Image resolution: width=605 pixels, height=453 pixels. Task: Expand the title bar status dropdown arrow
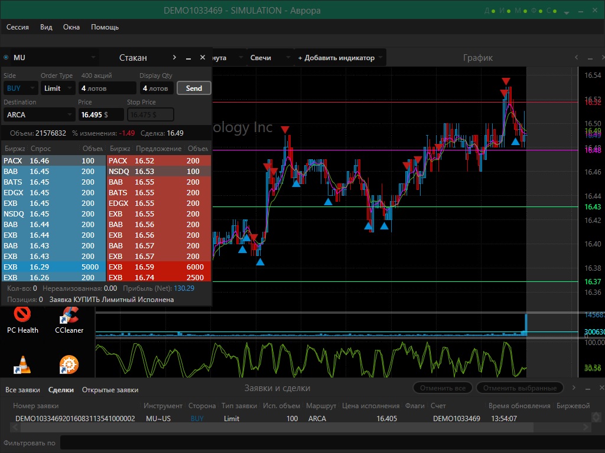(567, 12)
